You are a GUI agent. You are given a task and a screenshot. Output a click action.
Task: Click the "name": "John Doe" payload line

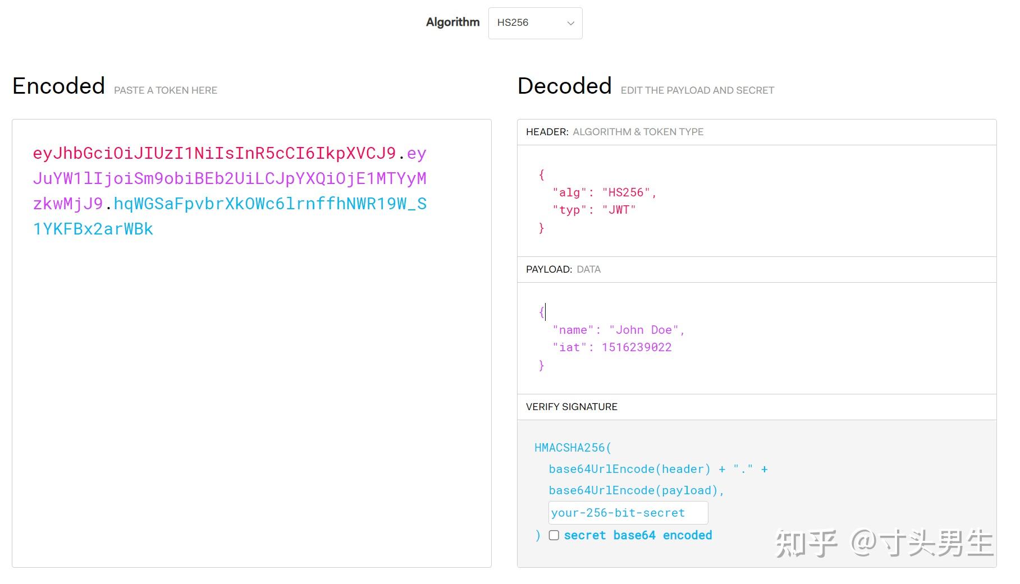[x=618, y=330]
